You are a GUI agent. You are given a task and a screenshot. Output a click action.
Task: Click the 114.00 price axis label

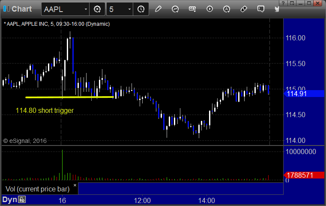click(296, 140)
